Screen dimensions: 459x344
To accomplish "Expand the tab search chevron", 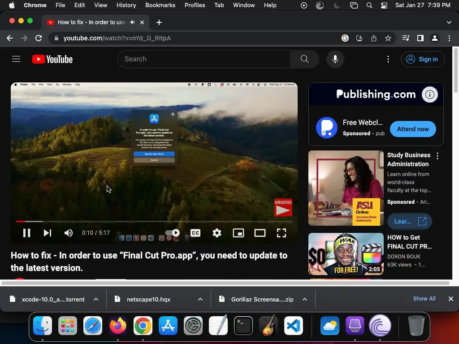I will (449, 22).
